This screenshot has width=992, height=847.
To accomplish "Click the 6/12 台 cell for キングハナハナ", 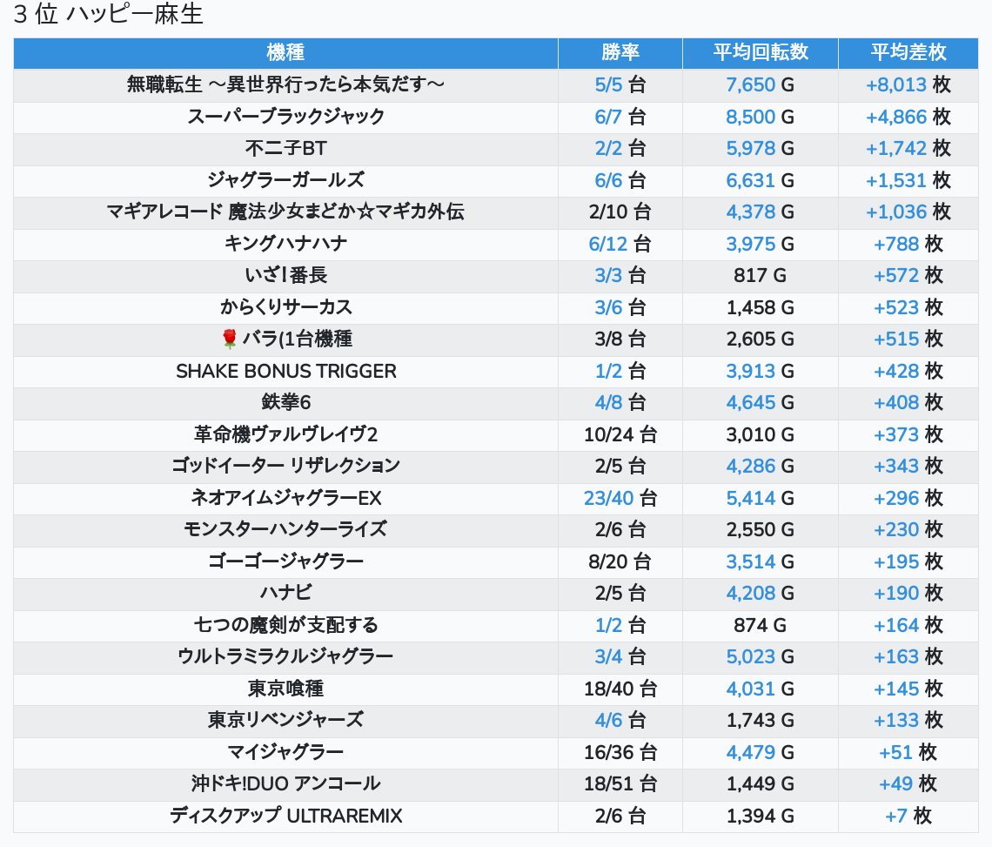I will [620, 244].
